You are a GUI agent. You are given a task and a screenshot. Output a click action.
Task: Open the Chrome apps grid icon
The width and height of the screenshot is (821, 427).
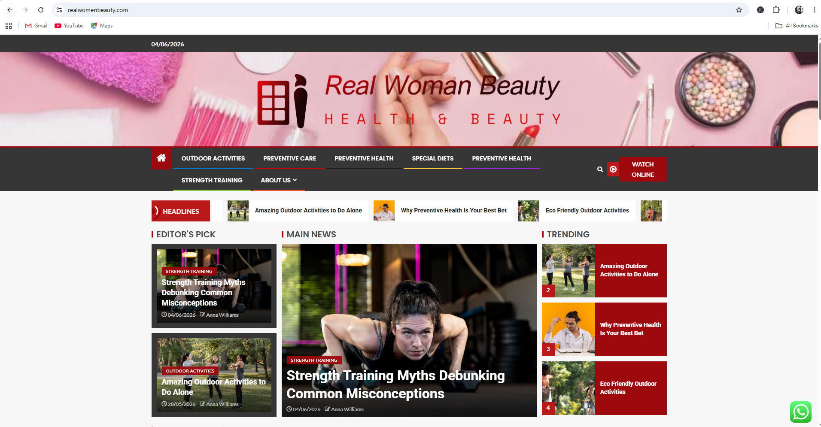point(9,26)
